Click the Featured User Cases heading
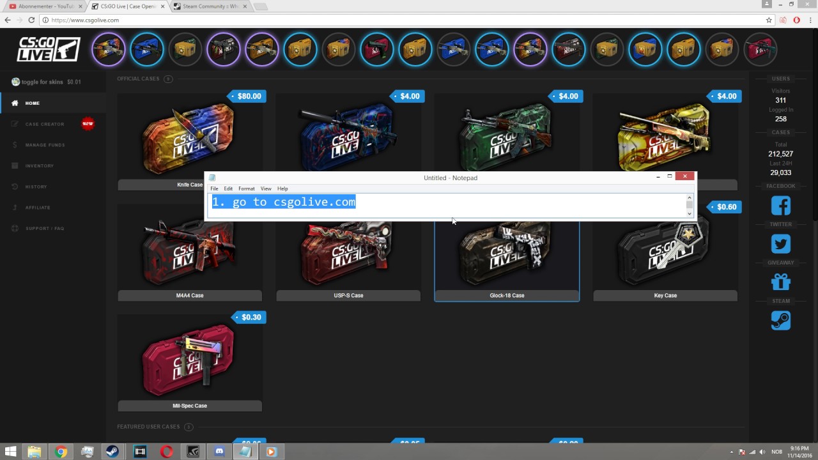 pyautogui.click(x=148, y=427)
